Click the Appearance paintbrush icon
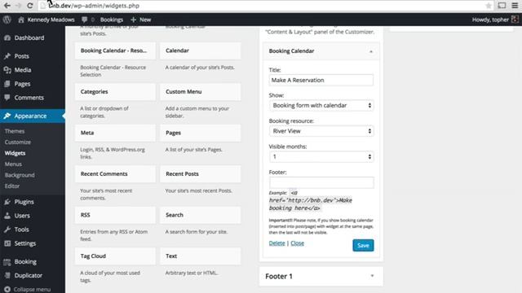This screenshot has height=293, width=522. click(x=7, y=116)
